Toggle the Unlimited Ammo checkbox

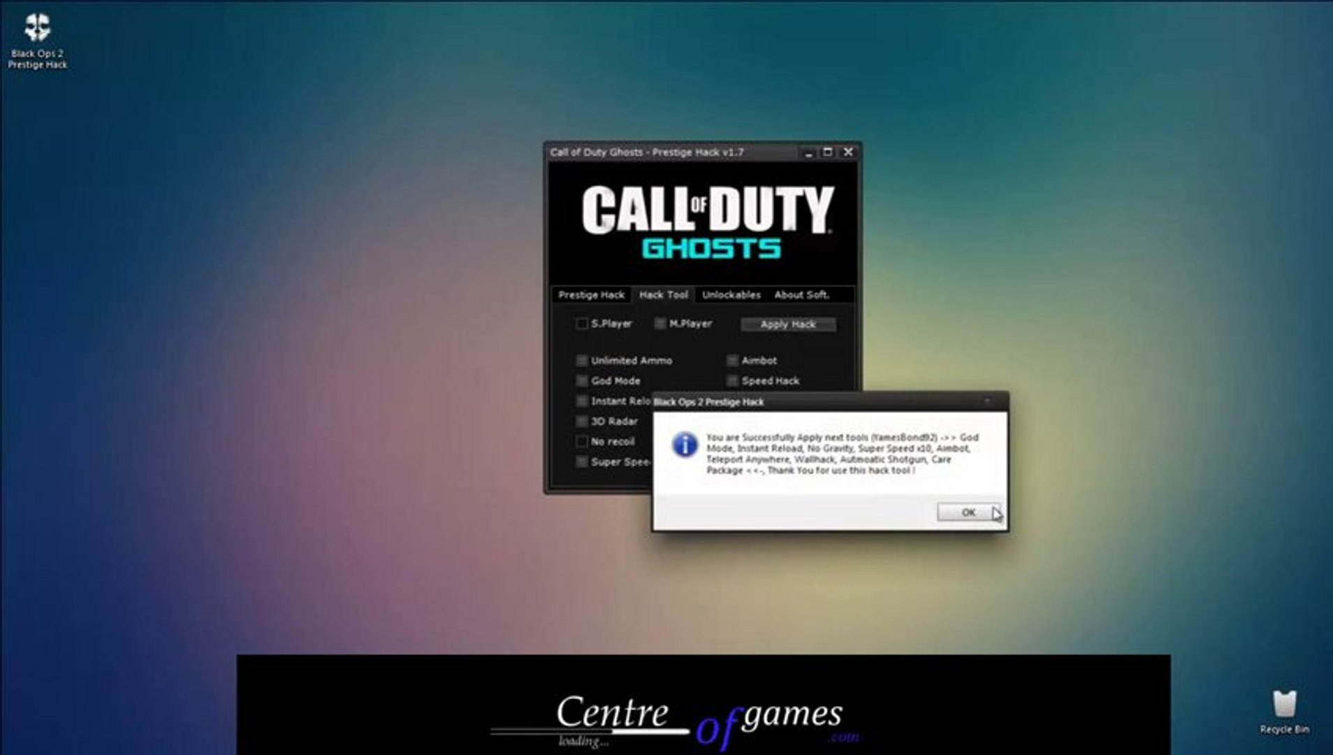point(581,361)
